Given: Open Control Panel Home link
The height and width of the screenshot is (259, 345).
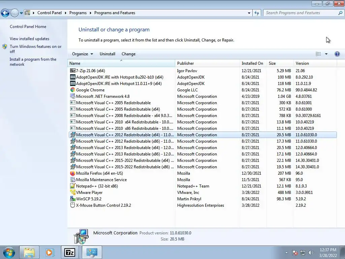Looking at the screenshot, I should click(x=28, y=26).
